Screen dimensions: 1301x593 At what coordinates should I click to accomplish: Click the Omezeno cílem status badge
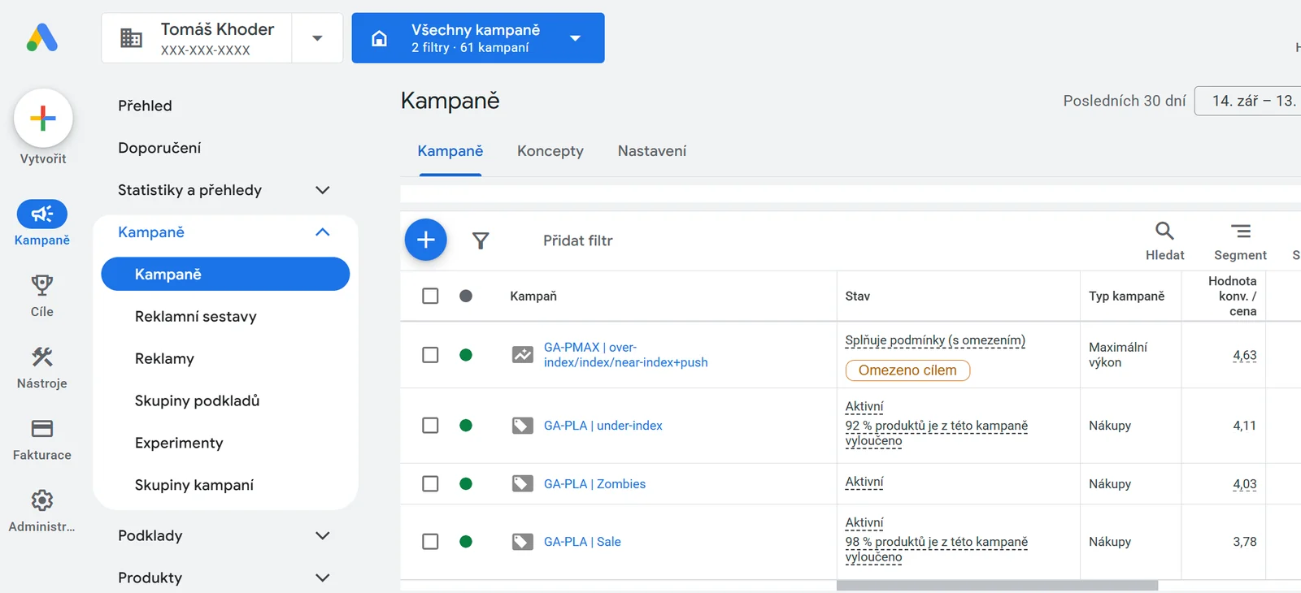click(x=907, y=370)
